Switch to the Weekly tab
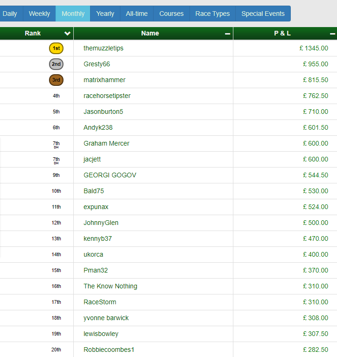The width and height of the screenshot is (337, 357). click(x=39, y=14)
